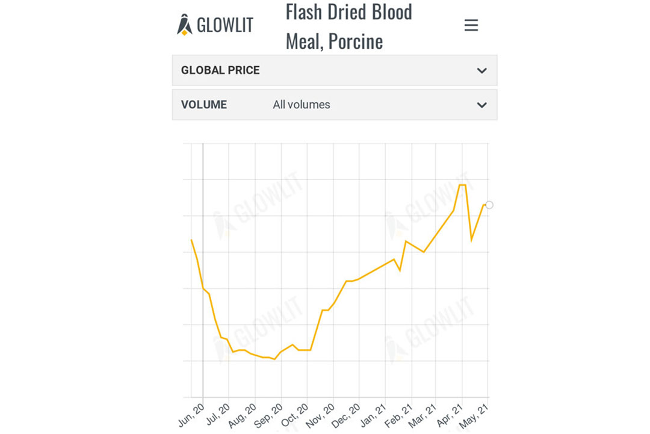The width and height of the screenshot is (650, 434).
Task: Click the Jan, 21 axis label
Action: coord(373,415)
